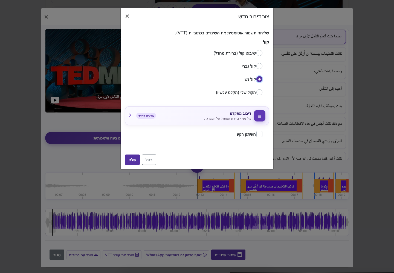Select subtitle line بدت بسيطة بما فيه الكفاية
The height and width of the screenshot is (273, 394).
click(309, 106)
